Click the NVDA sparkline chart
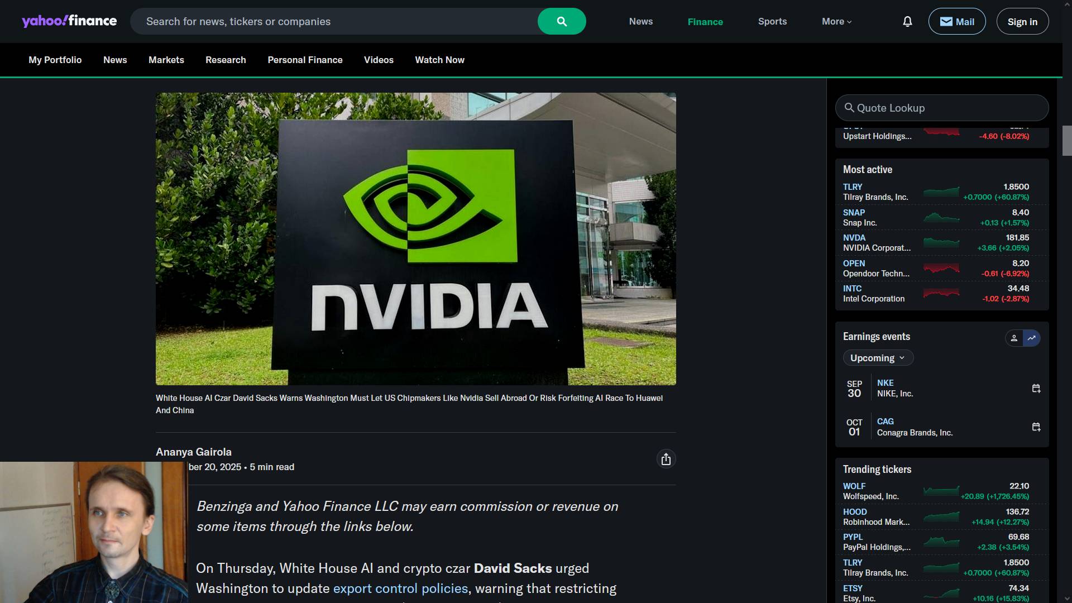 [941, 243]
